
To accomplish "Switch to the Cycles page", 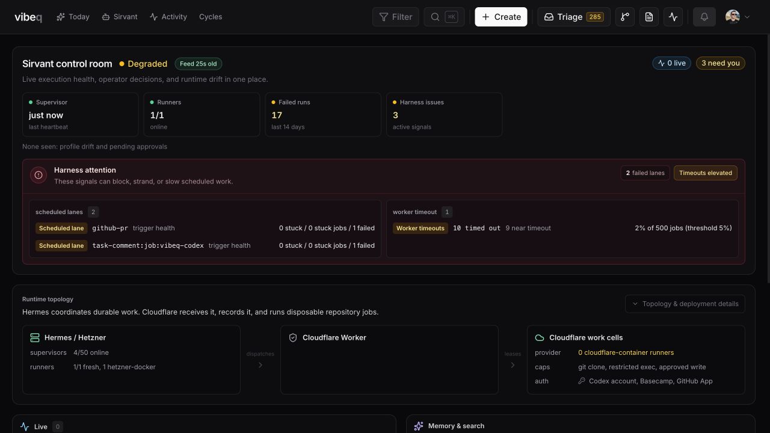I will pos(211,17).
